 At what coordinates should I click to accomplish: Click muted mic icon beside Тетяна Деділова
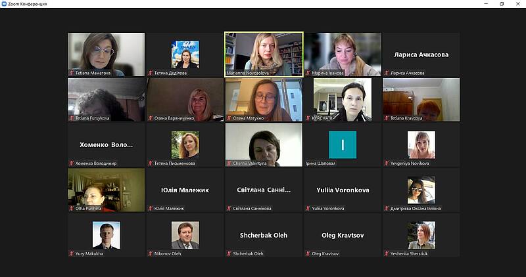(x=151, y=73)
